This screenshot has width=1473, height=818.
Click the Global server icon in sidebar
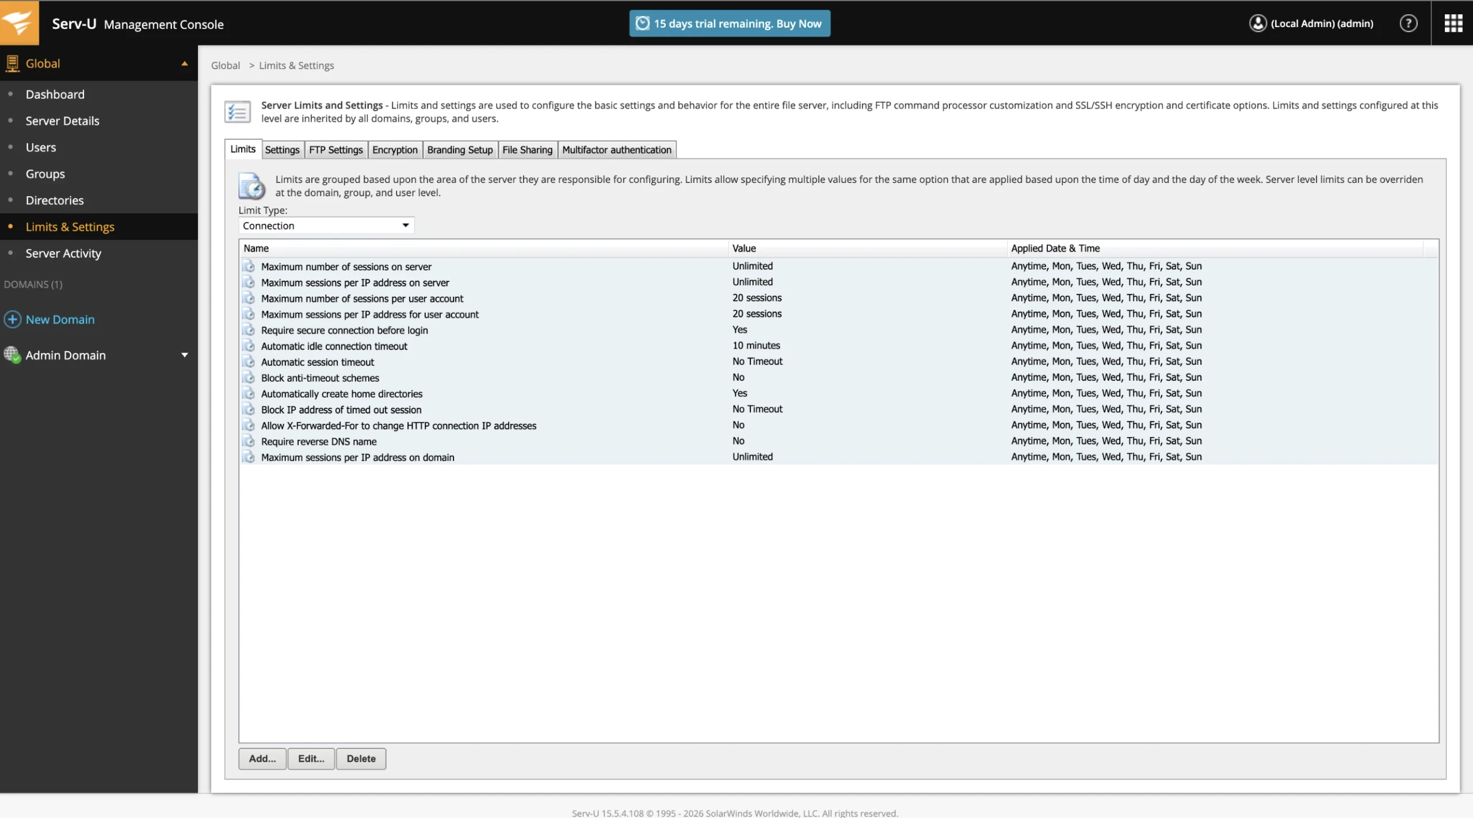(x=12, y=63)
